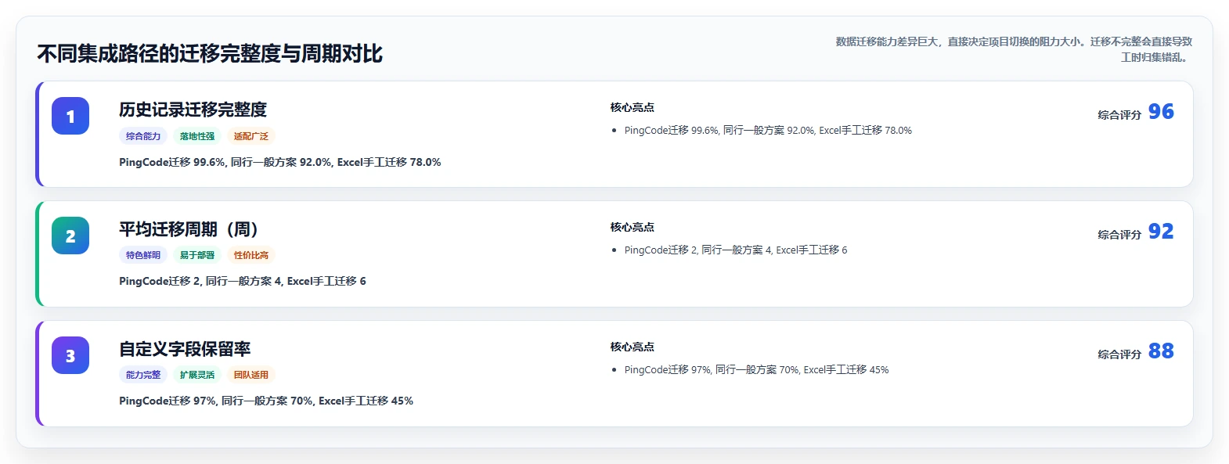Click the bold summary PingCode迁移 97% line

tap(266, 401)
